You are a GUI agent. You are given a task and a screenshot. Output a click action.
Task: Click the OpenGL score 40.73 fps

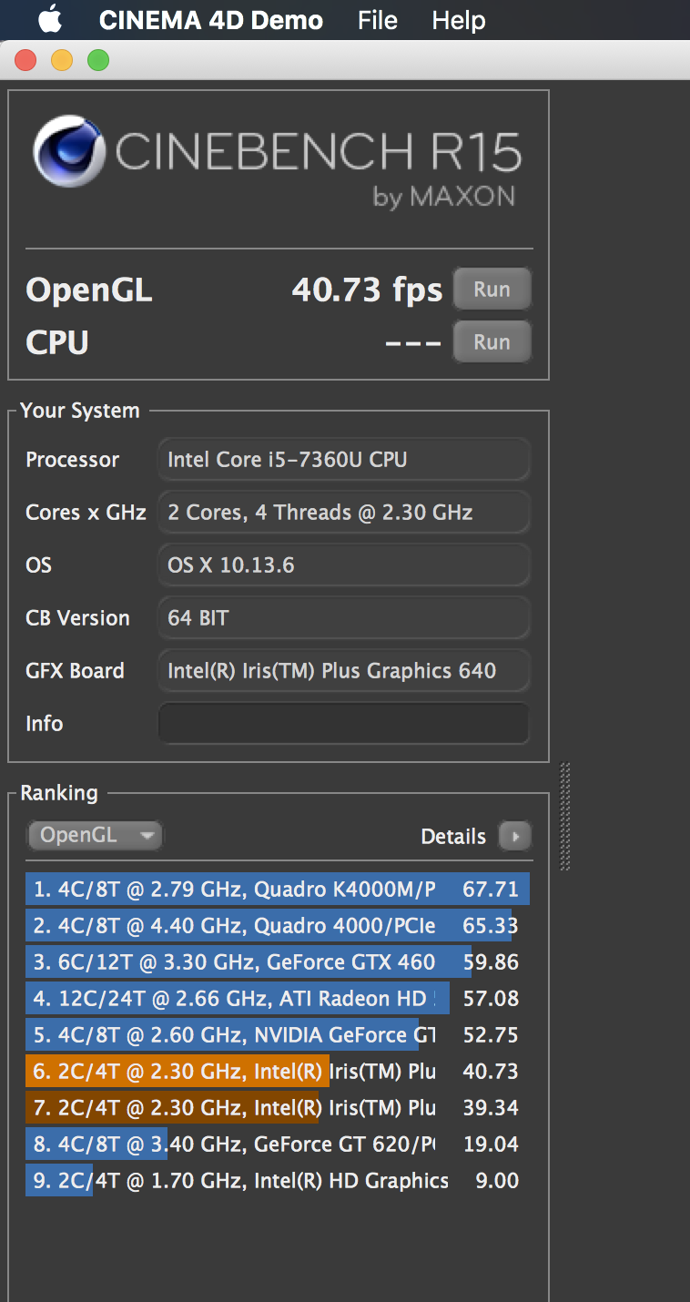click(367, 290)
